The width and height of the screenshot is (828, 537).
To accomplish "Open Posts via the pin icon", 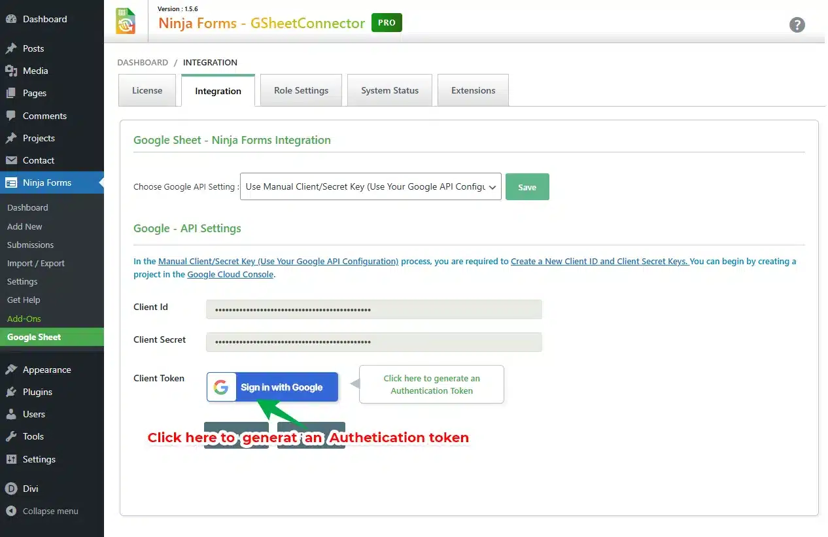I will 11,48.
